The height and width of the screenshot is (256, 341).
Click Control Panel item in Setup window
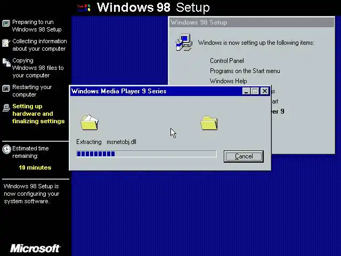pos(226,61)
